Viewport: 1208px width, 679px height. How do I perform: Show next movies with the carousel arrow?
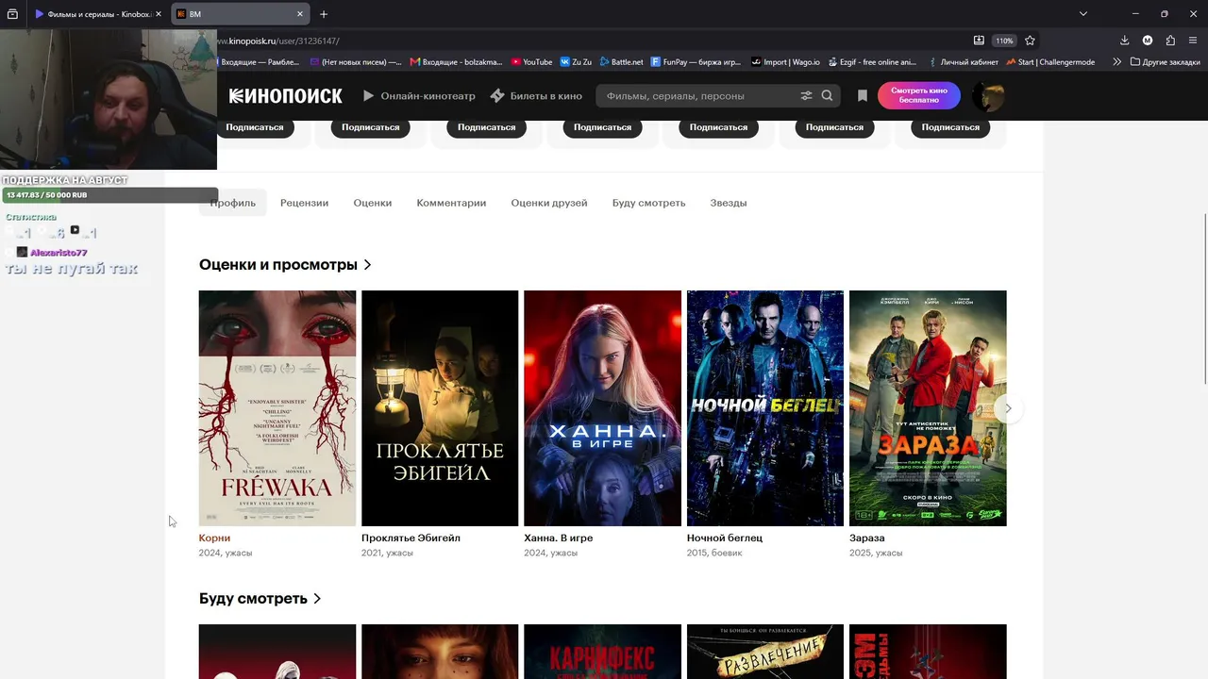pos(1008,408)
